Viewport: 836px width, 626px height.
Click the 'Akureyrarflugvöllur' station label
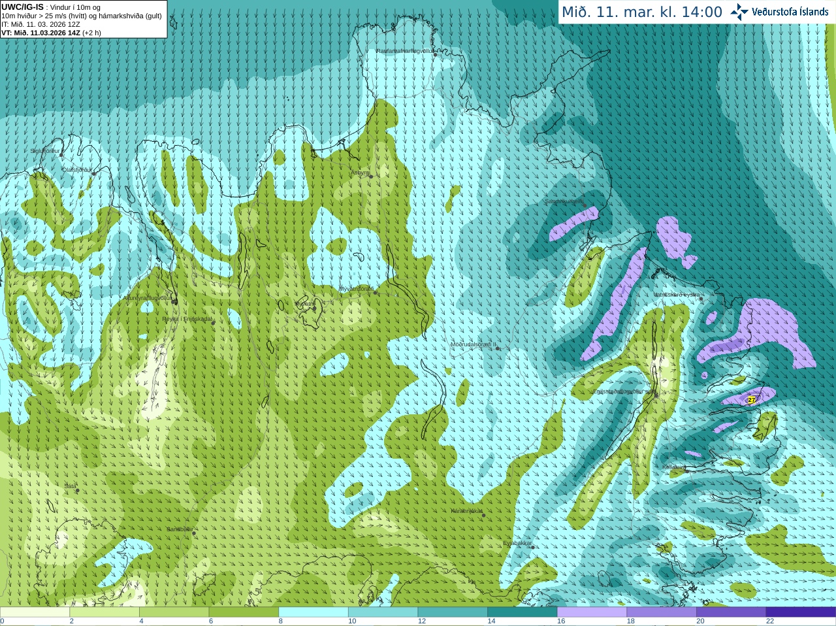pyautogui.click(x=147, y=298)
